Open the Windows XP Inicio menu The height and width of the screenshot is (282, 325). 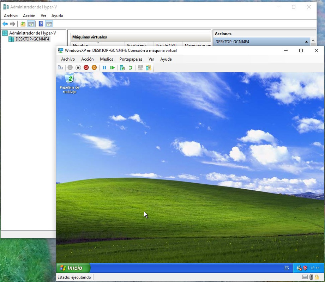tap(73, 268)
